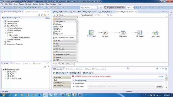Click trash icon in Integration Nodes panel
The image size is (173, 97).
[x=48, y=67]
